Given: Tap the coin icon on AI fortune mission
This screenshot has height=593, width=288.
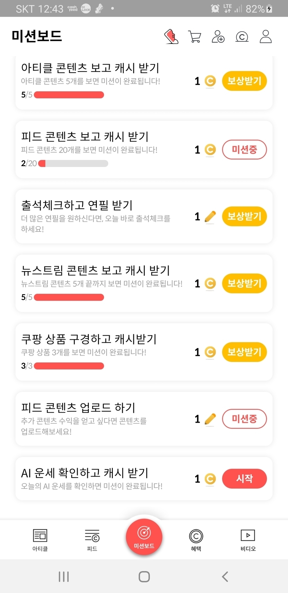Looking at the screenshot, I should [x=210, y=479].
